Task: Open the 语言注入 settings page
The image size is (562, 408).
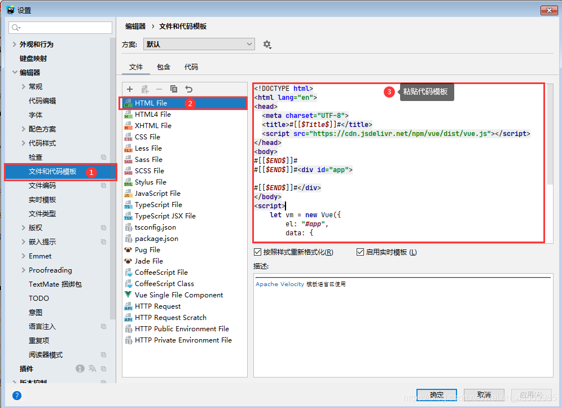Action: (x=42, y=327)
